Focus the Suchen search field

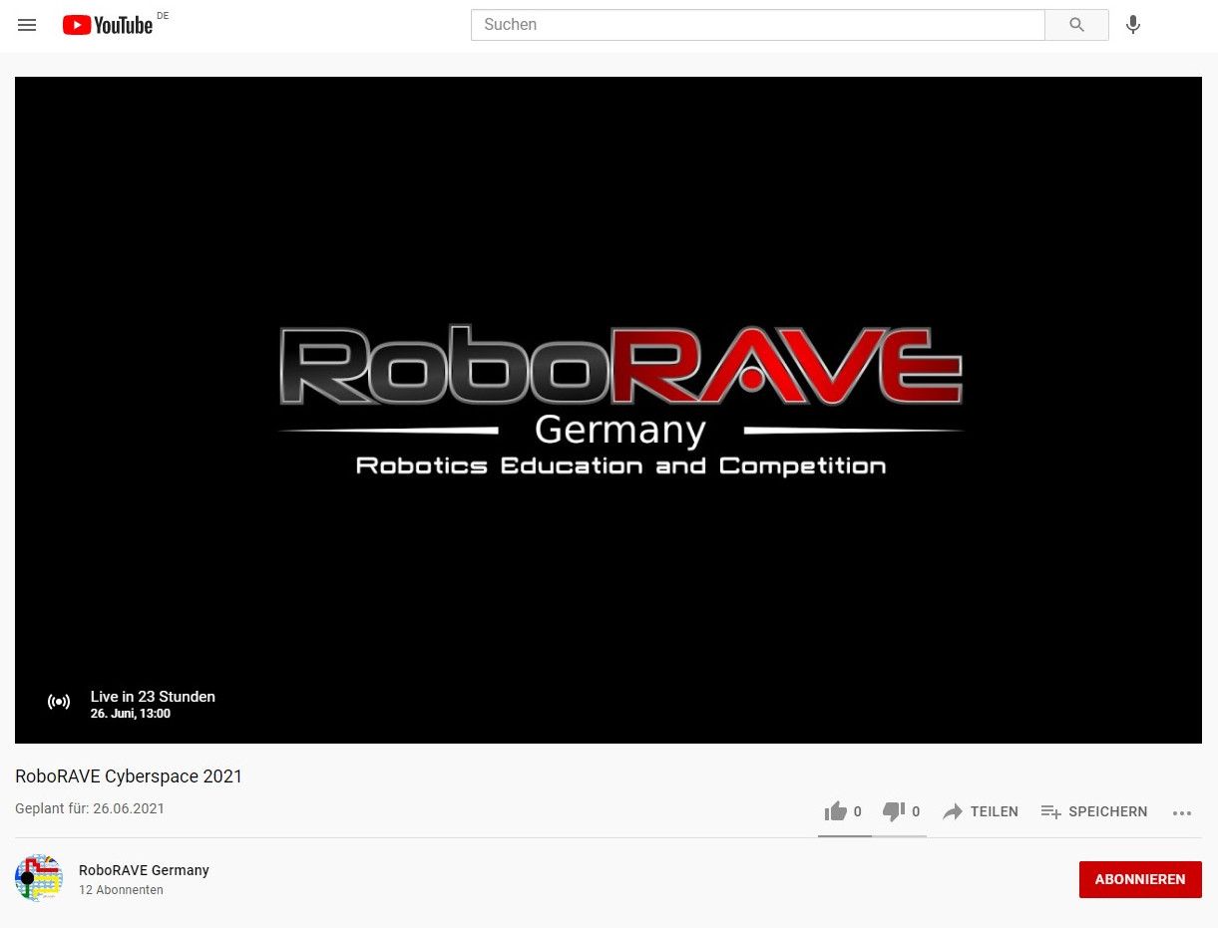757,25
